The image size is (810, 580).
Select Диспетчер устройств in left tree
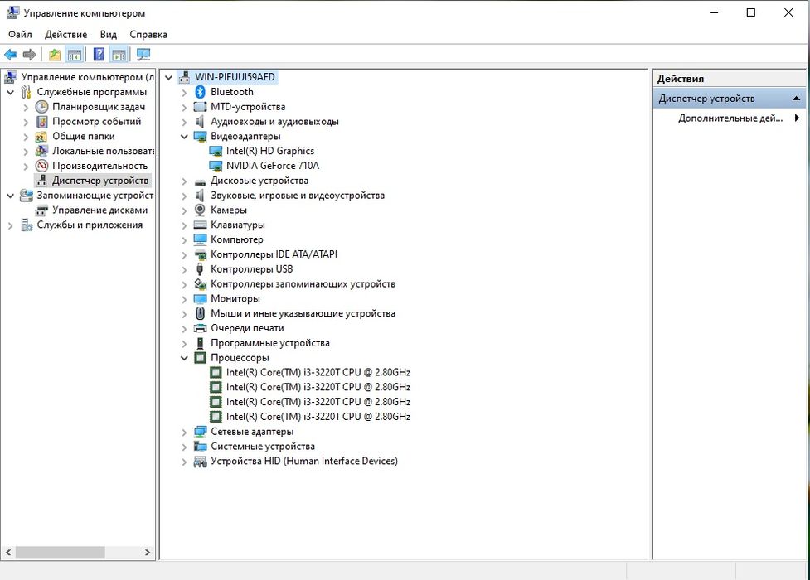coord(100,181)
